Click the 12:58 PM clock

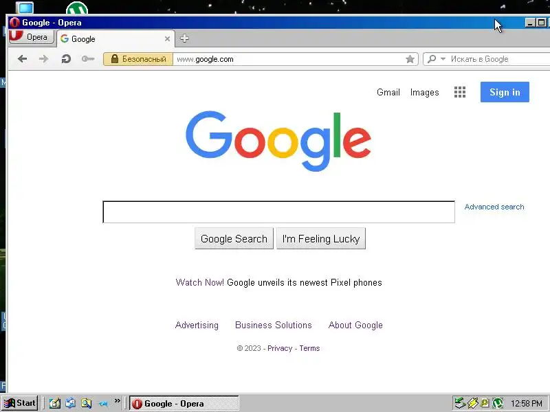pos(526,404)
